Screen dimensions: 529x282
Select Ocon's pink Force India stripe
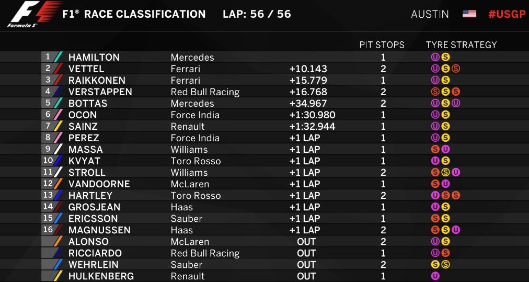tap(59, 115)
